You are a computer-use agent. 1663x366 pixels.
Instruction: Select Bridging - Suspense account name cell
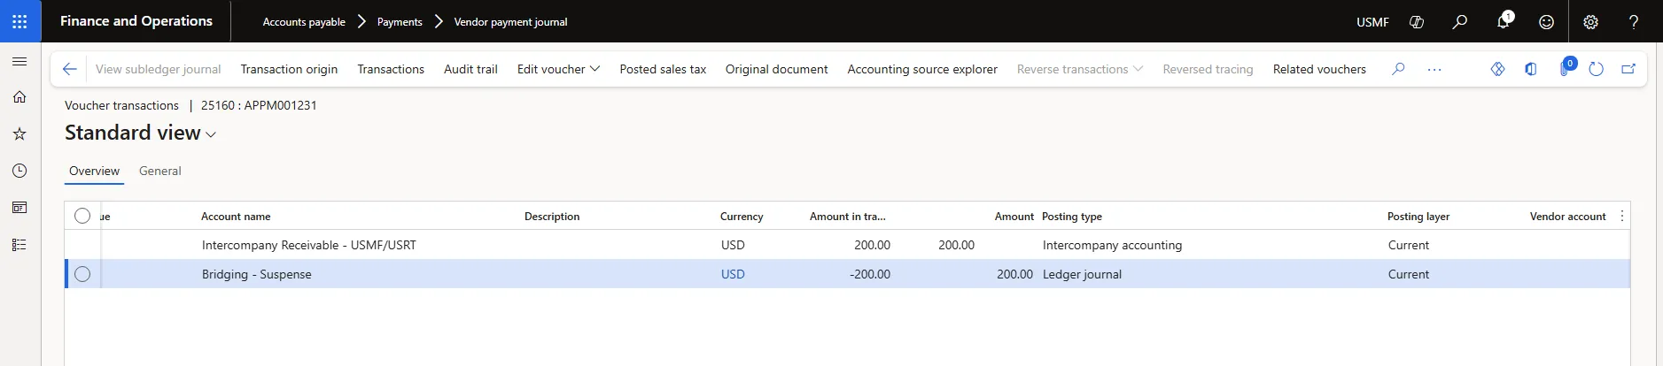tap(257, 274)
